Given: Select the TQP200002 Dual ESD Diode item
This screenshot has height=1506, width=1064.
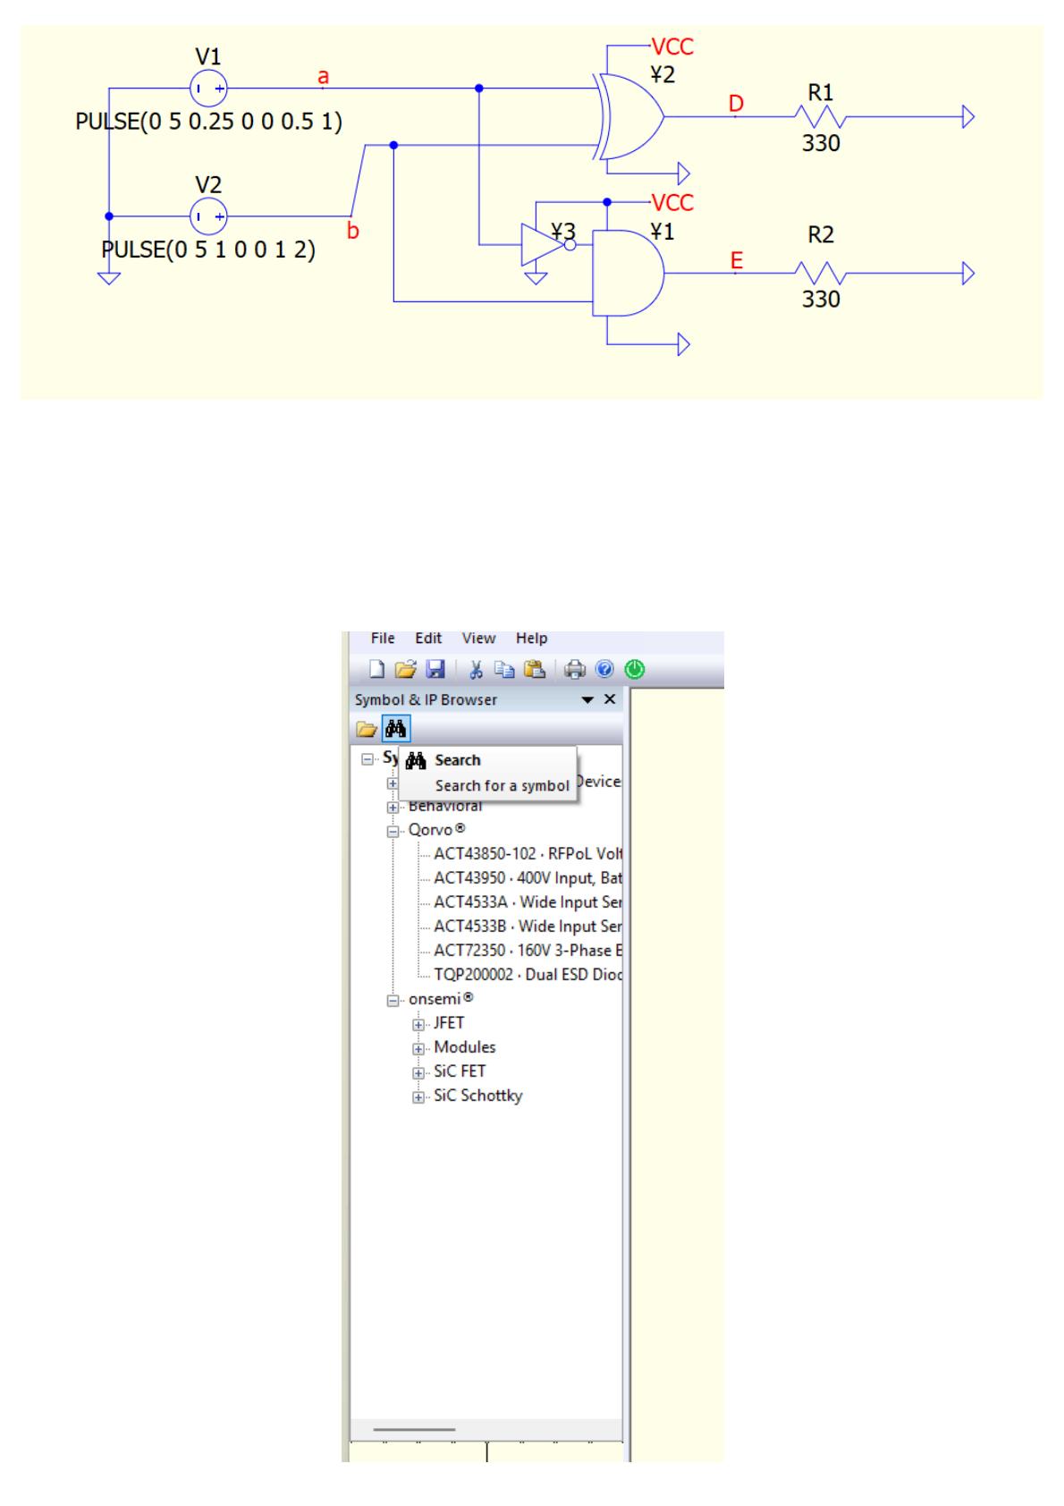Looking at the screenshot, I should tap(528, 975).
